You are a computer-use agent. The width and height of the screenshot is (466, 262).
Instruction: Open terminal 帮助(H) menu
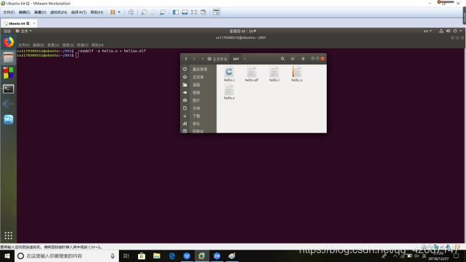tap(97, 45)
